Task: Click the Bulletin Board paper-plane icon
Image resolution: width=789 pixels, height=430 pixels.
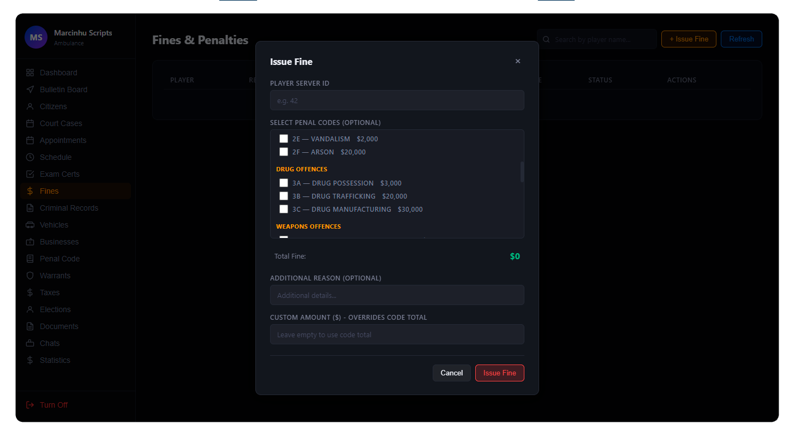Action: click(30, 89)
